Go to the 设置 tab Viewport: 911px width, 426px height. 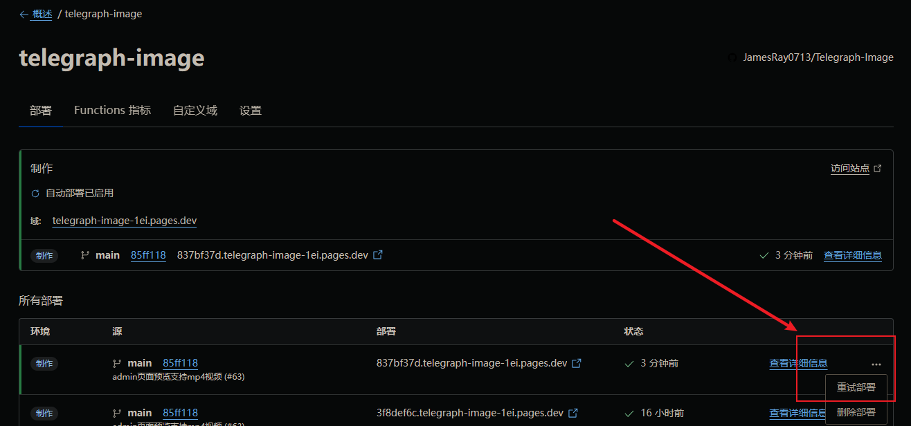click(250, 111)
